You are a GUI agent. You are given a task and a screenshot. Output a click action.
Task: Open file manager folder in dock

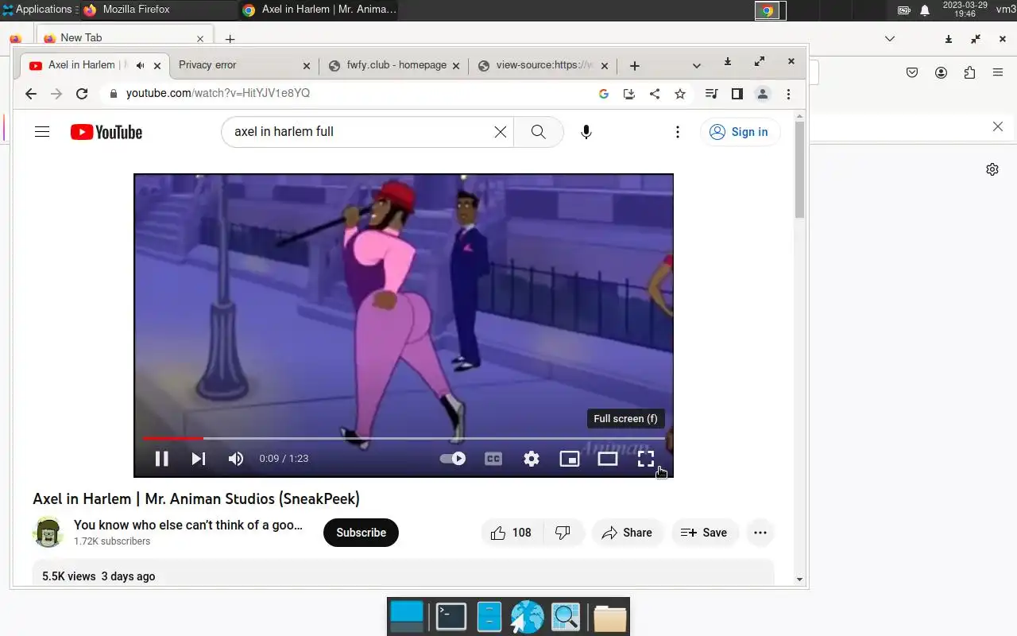point(610,617)
